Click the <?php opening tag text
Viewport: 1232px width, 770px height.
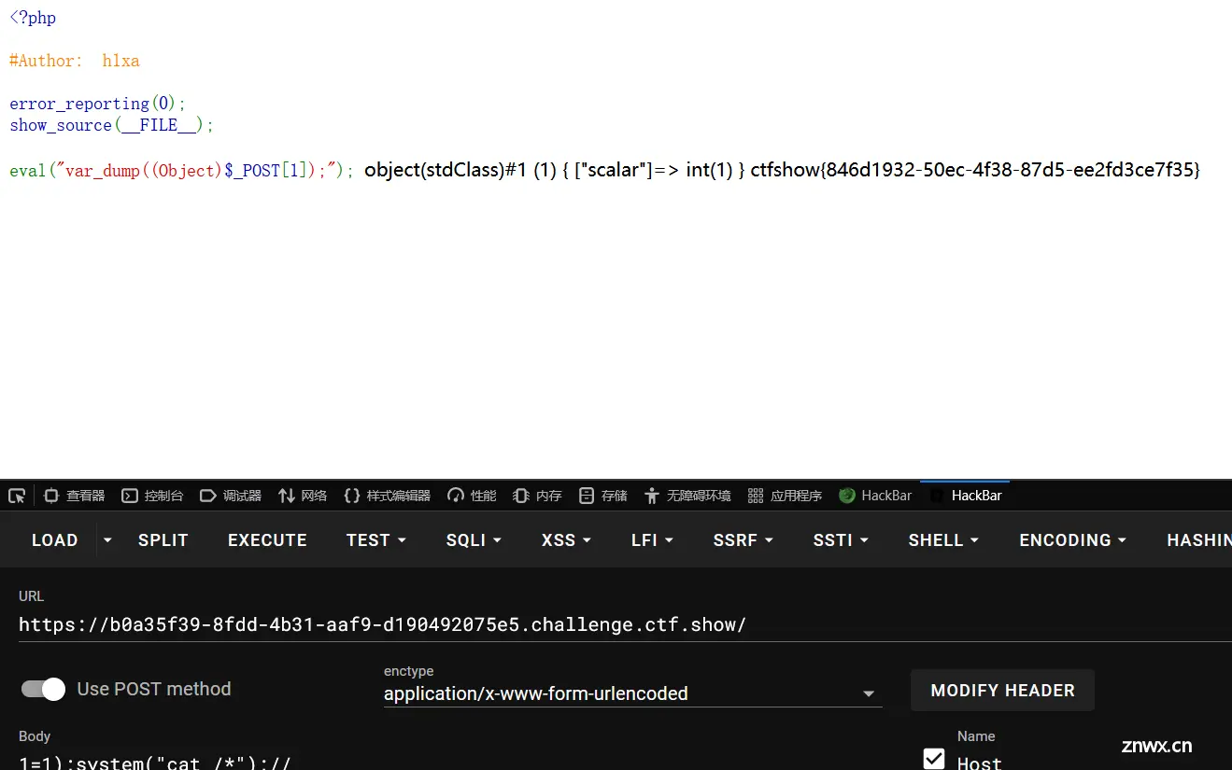[33, 18]
